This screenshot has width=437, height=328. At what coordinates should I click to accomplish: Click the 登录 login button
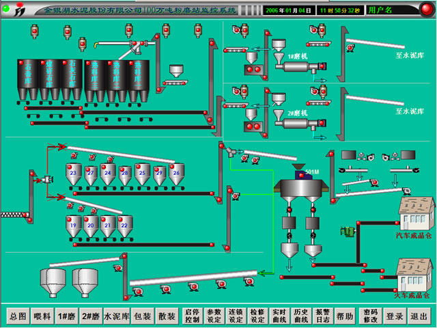pyautogui.click(x=394, y=316)
